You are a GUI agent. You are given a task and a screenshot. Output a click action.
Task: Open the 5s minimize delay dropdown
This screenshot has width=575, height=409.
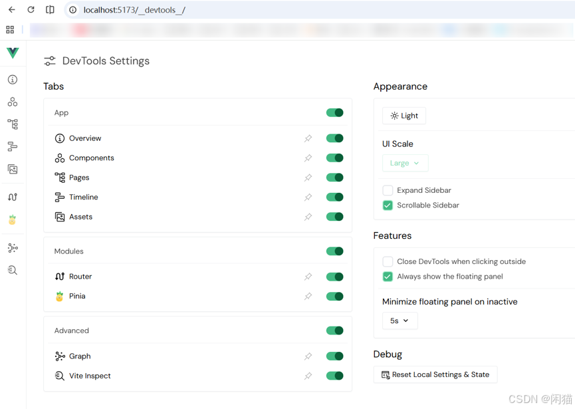[400, 321]
